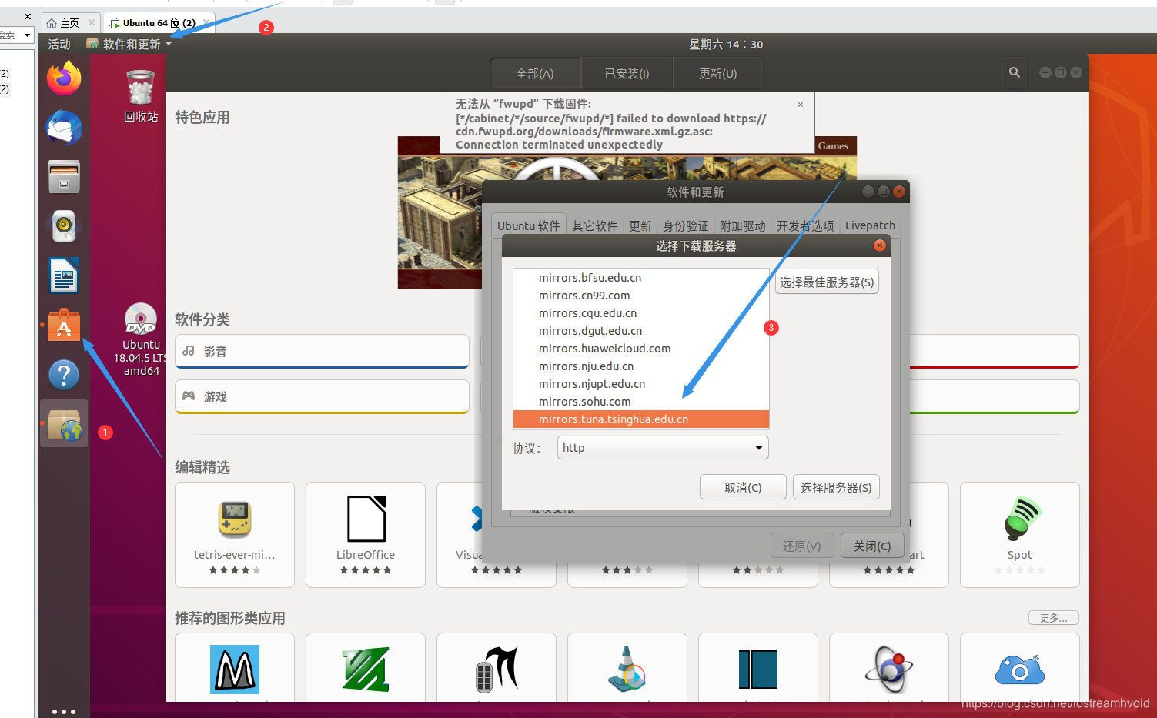
Task: Open the clock 星期六 14:30
Action: coord(726,44)
